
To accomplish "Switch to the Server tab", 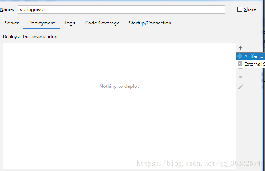I will pyautogui.click(x=12, y=23).
